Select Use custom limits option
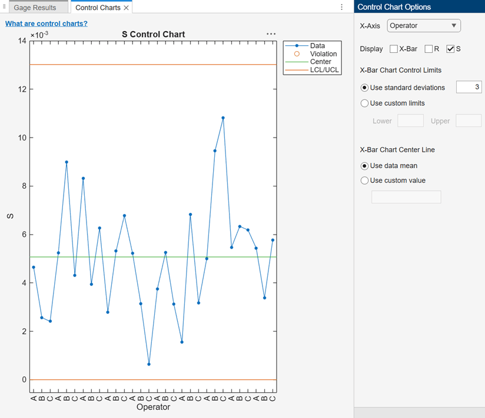 point(364,103)
